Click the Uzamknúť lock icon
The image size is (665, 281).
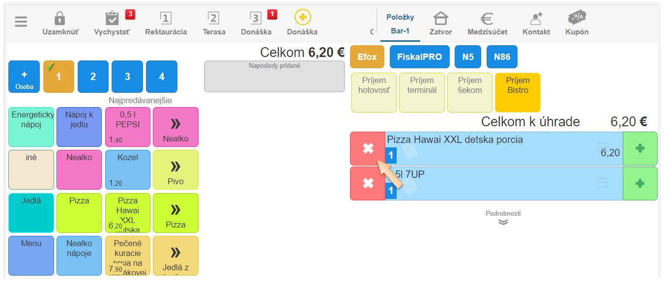pos(59,20)
